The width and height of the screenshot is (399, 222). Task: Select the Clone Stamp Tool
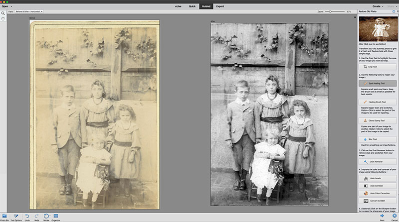[378, 120]
